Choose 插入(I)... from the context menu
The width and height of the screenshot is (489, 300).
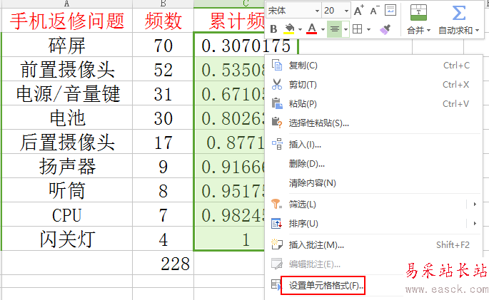click(x=373, y=145)
